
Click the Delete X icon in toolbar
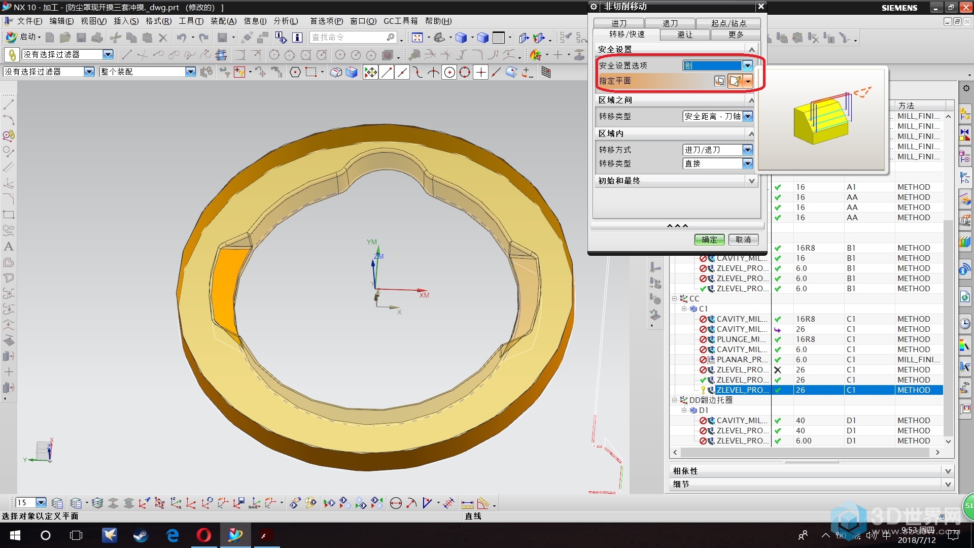pyautogui.click(x=163, y=38)
